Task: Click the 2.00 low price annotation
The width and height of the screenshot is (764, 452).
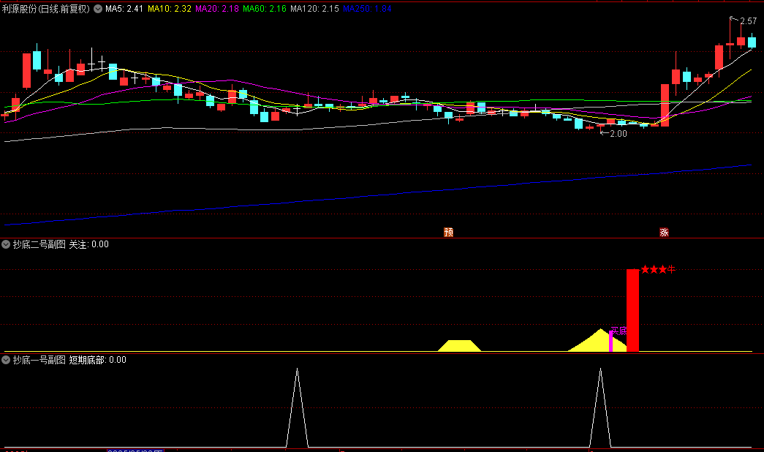Action: point(619,134)
